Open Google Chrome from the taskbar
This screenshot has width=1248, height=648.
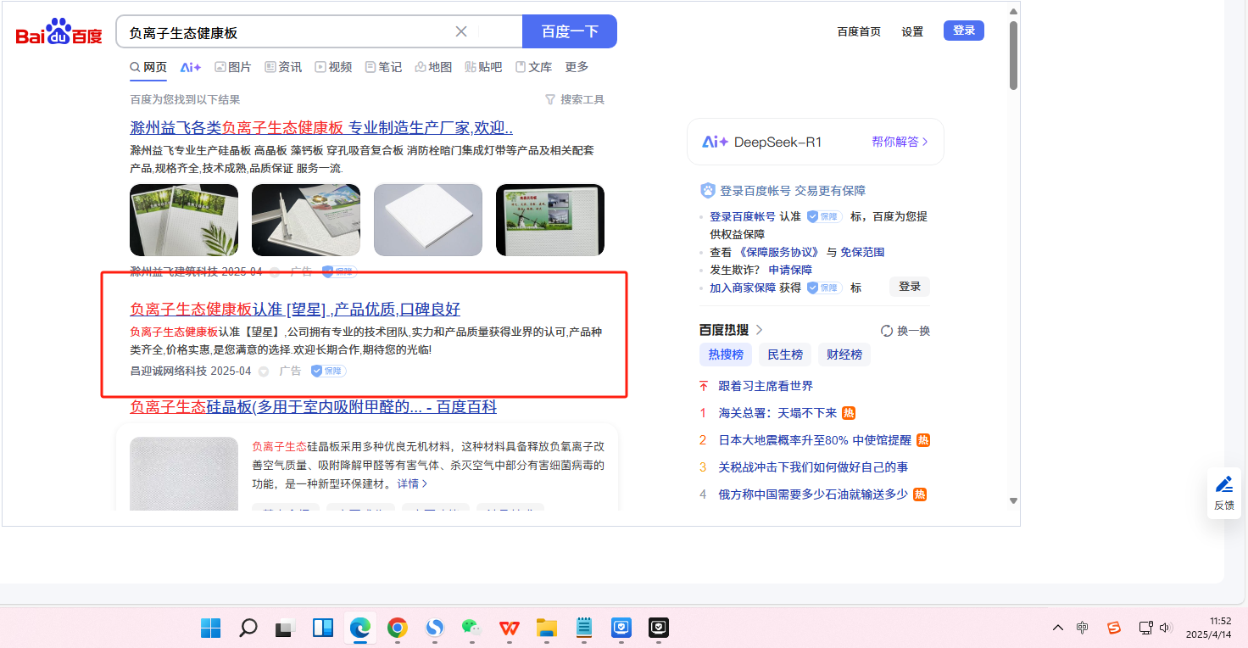(x=397, y=628)
